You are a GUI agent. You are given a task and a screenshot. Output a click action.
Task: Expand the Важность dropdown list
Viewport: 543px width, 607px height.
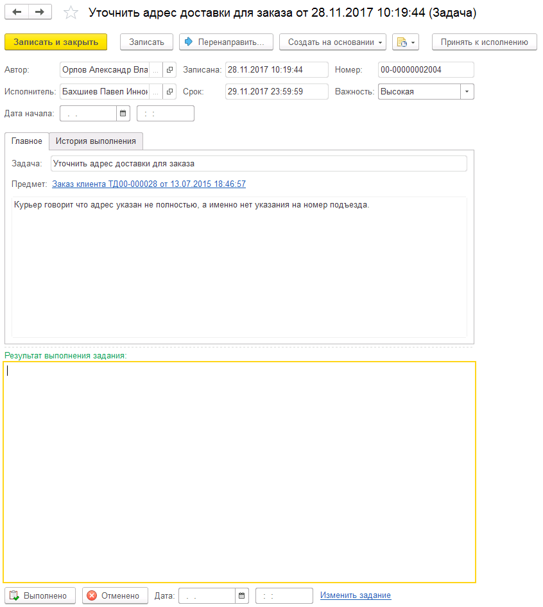467,92
